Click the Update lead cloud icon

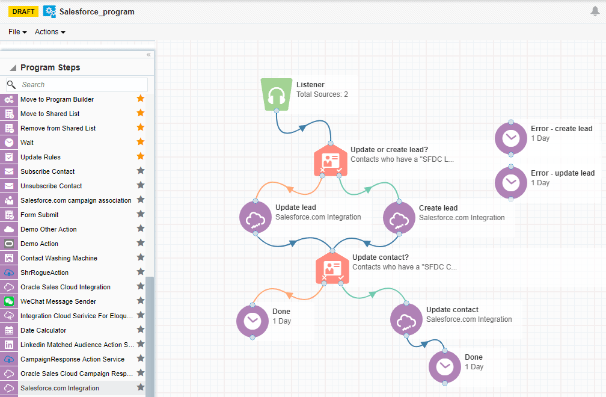(x=256, y=217)
